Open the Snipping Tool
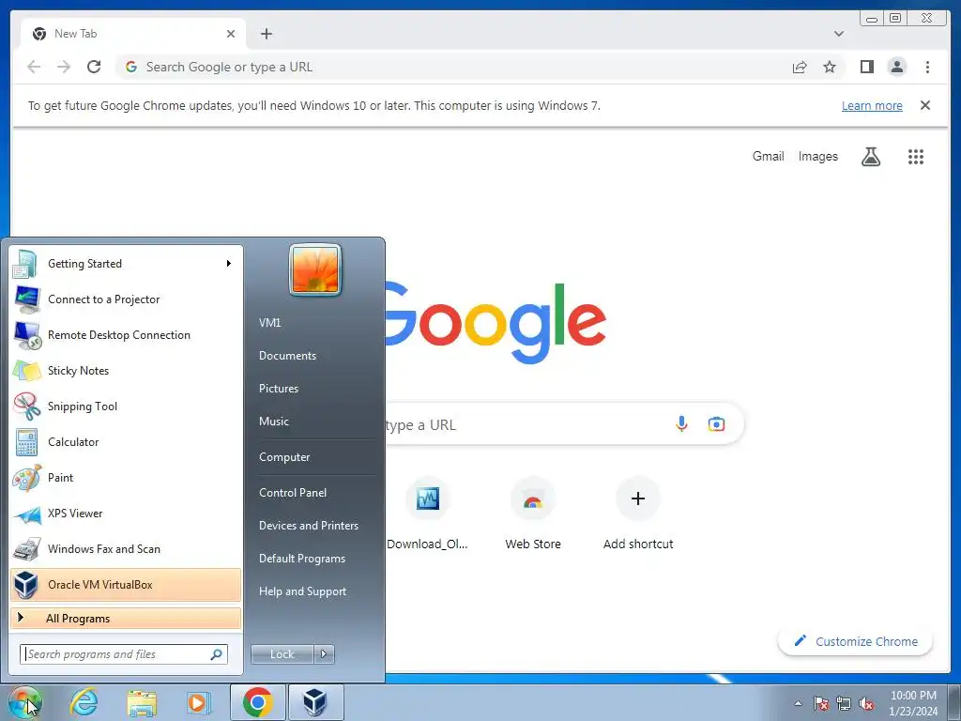The height and width of the screenshot is (721, 961). [x=126, y=406]
